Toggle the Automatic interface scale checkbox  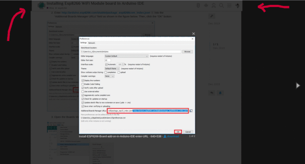[x=106, y=64]
